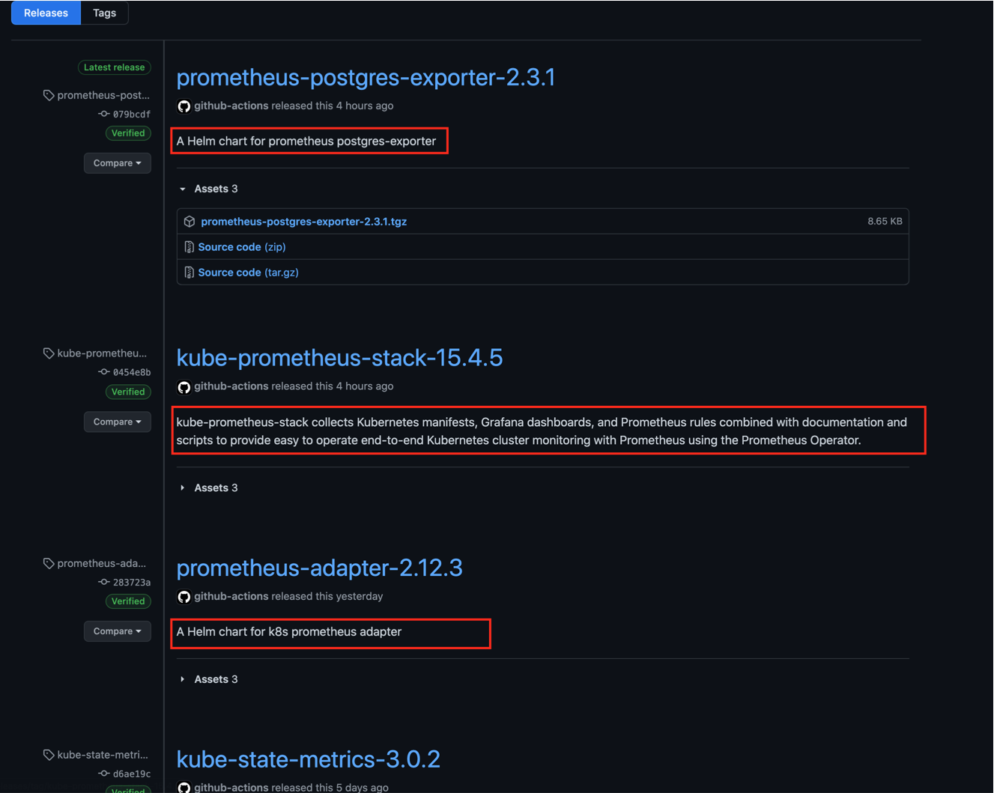Click the github-actions author link for prometheus-postgres-exporter

tap(231, 106)
